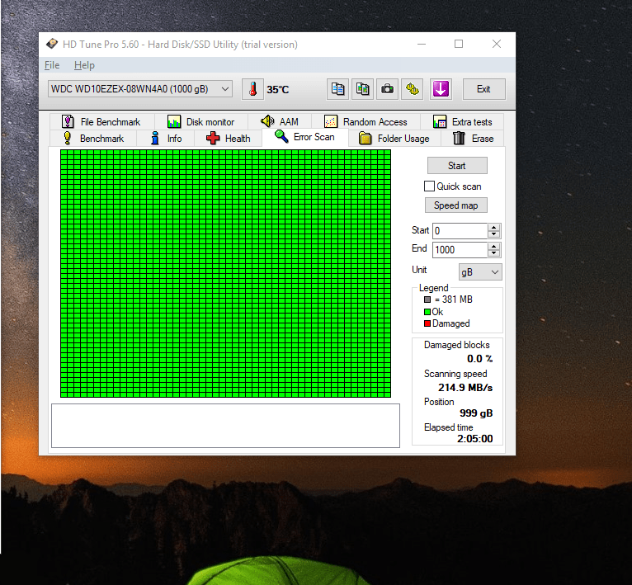Click into the End position field
632x585 pixels.
(x=460, y=250)
